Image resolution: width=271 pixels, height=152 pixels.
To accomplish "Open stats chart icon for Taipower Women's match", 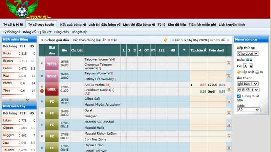I will click(x=229, y=63).
